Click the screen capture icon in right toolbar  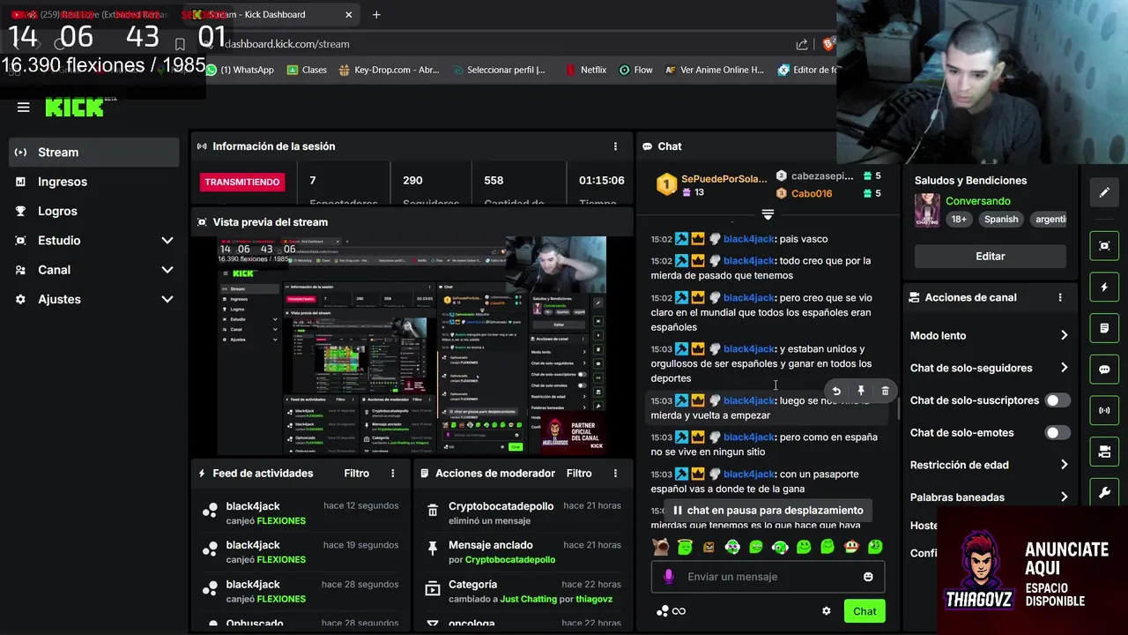(1104, 245)
